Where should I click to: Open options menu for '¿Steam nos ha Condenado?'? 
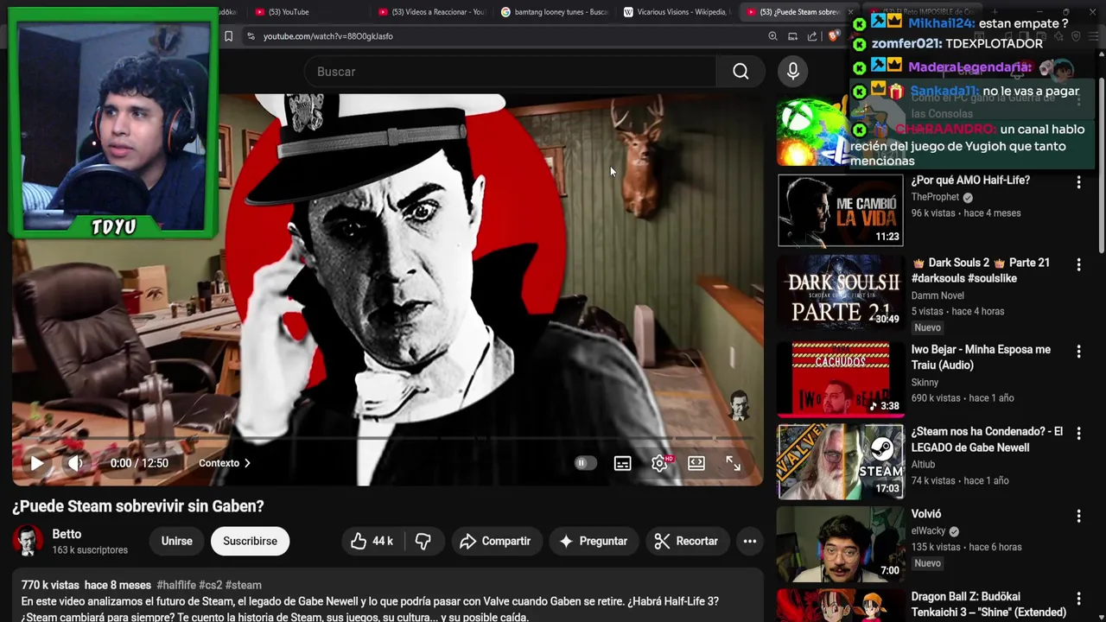[x=1078, y=434]
